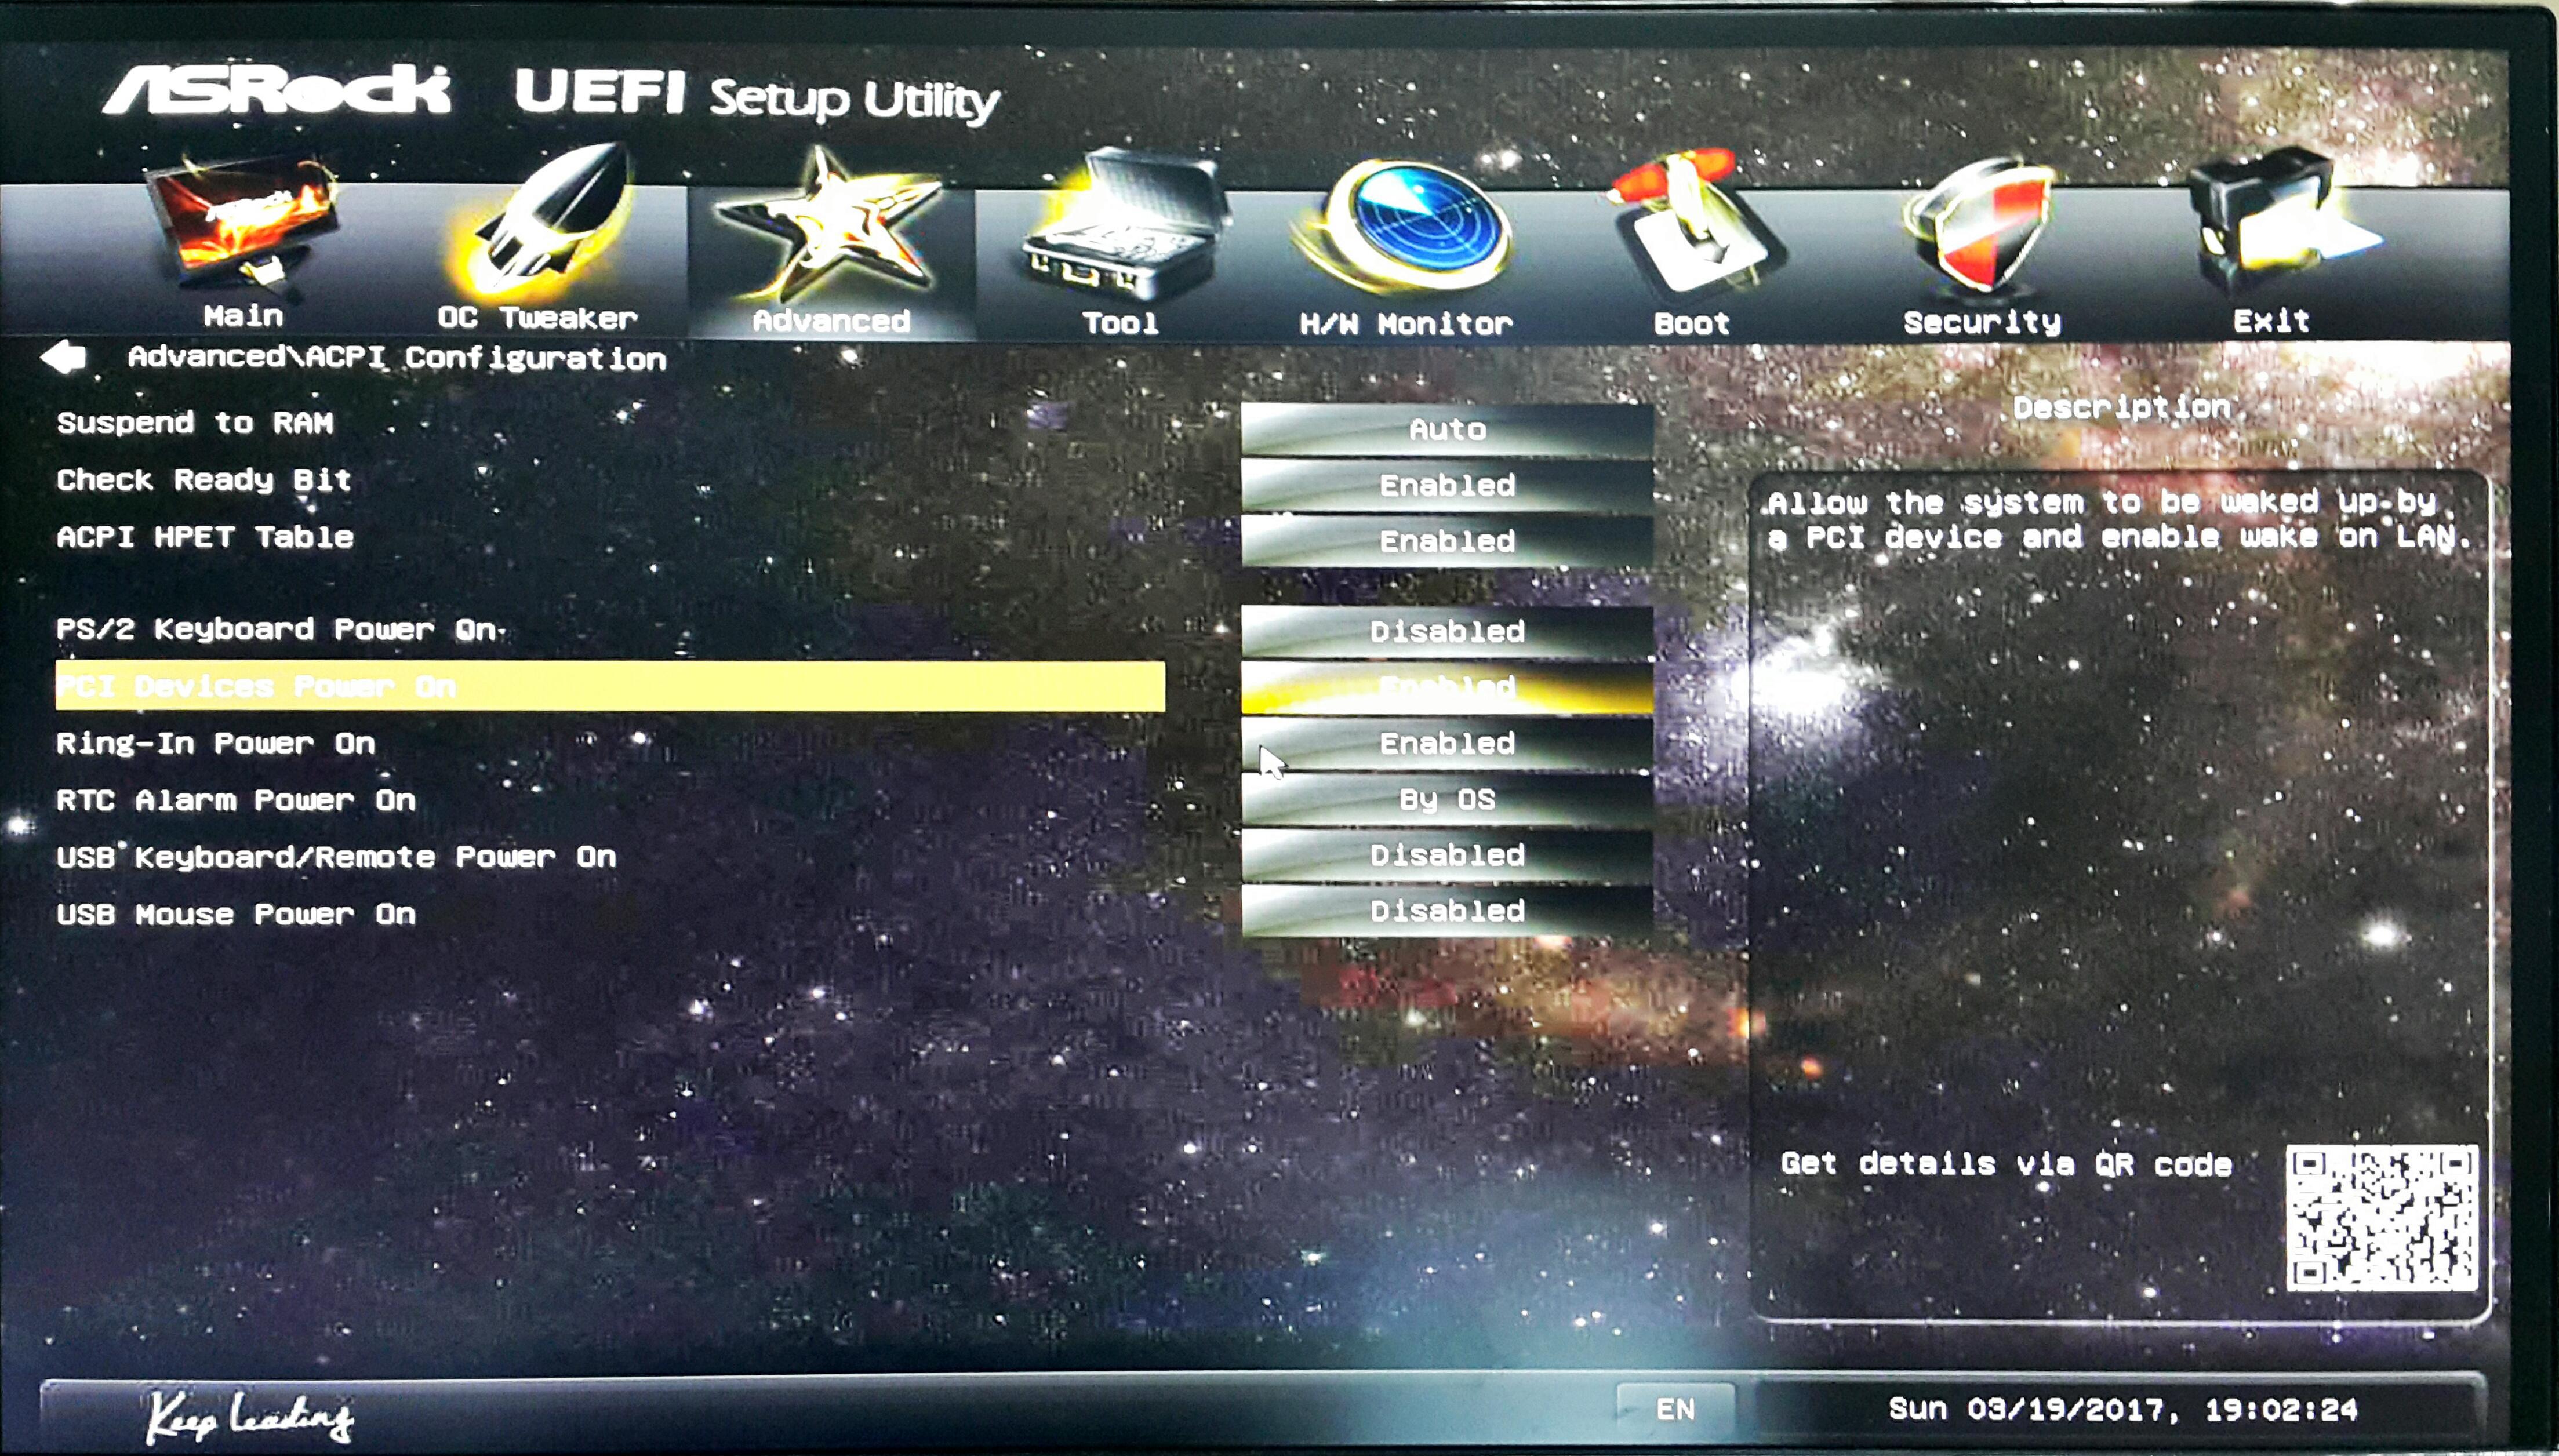The width and height of the screenshot is (2559, 1456).
Task: Click the Boot lever icon
Action: coord(1694,226)
